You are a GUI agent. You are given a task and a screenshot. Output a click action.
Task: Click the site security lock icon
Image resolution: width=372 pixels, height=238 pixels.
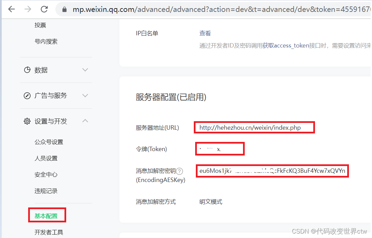pyautogui.click(x=64, y=9)
